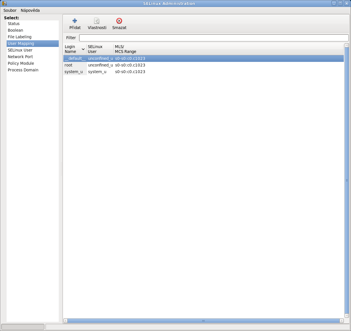The image size is (351, 331).
Task: Click system_u in SELinux User column
Action: [97, 72]
